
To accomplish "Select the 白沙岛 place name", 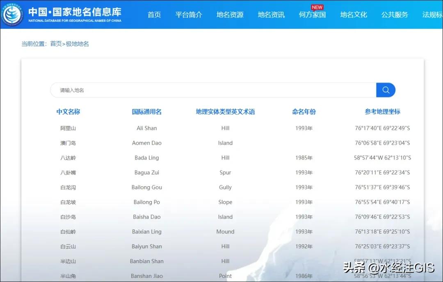I will point(68,217).
